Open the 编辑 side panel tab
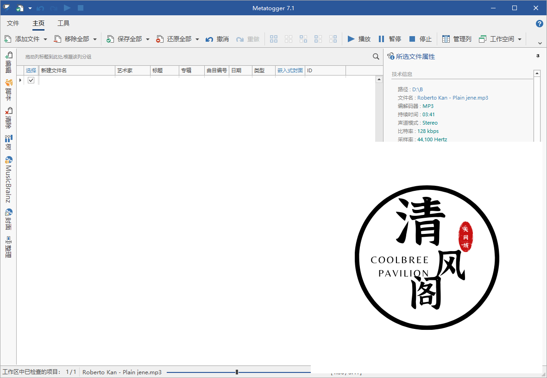 point(8,63)
